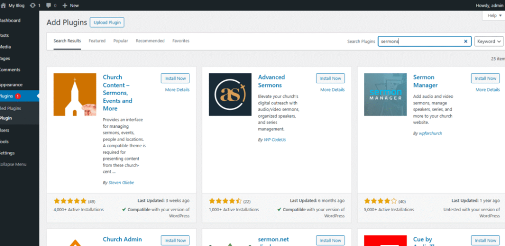
Task: Open the Howdy, admin account menu
Action: [x=490, y=6]
